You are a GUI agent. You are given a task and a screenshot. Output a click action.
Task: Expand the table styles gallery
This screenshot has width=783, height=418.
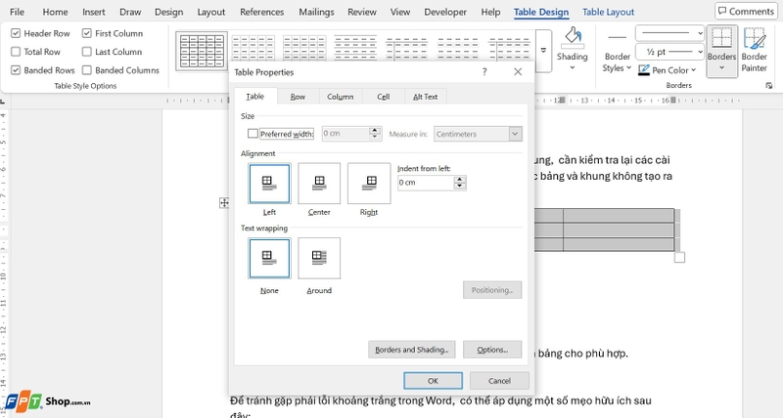[544, 51]
